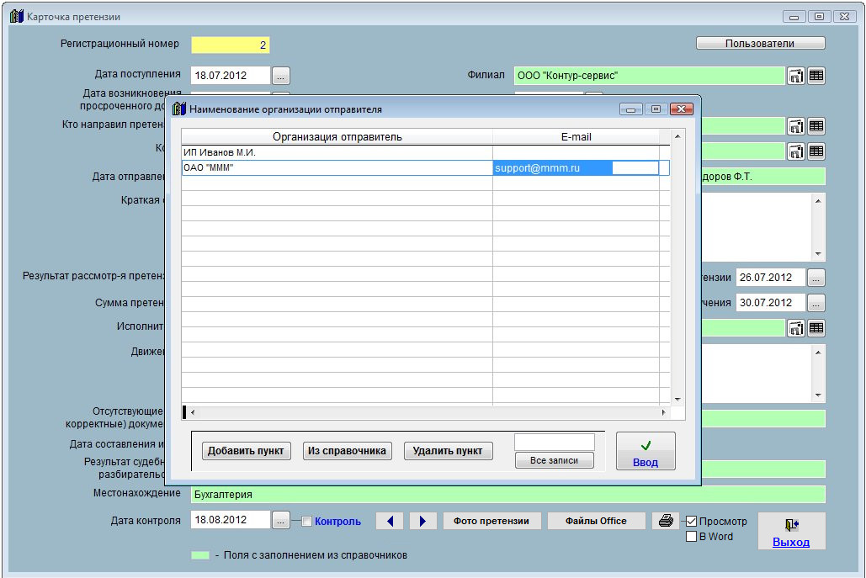The image size is (866, 578).
Task: Open date picker next to Дата контроля
Action: (281, 521)
